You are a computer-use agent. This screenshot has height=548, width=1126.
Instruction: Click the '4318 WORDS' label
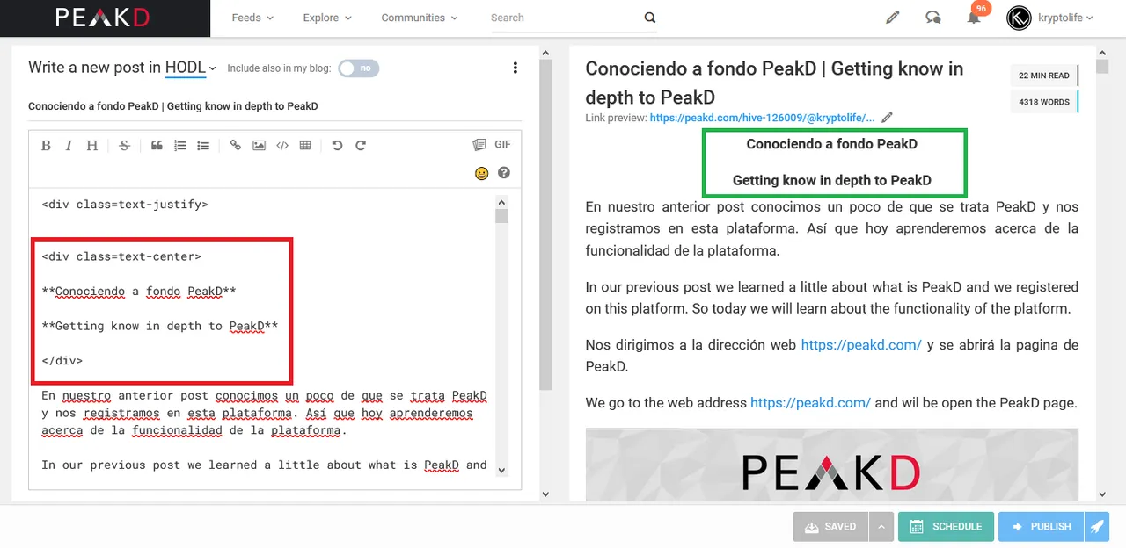tap(1044, 102)
